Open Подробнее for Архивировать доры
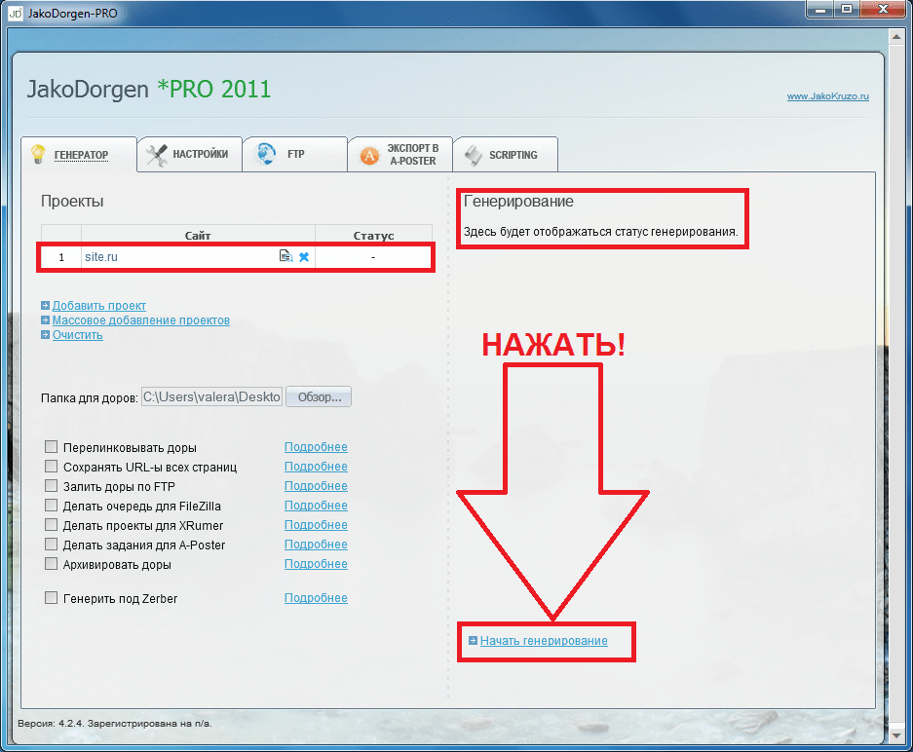913x752 pixels. [x=316, y=564]
